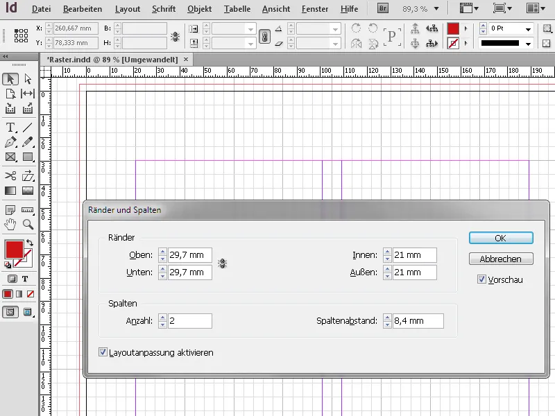Choose the Rectangle tool
The image size is (555, 416).
(x=28, y=157)
